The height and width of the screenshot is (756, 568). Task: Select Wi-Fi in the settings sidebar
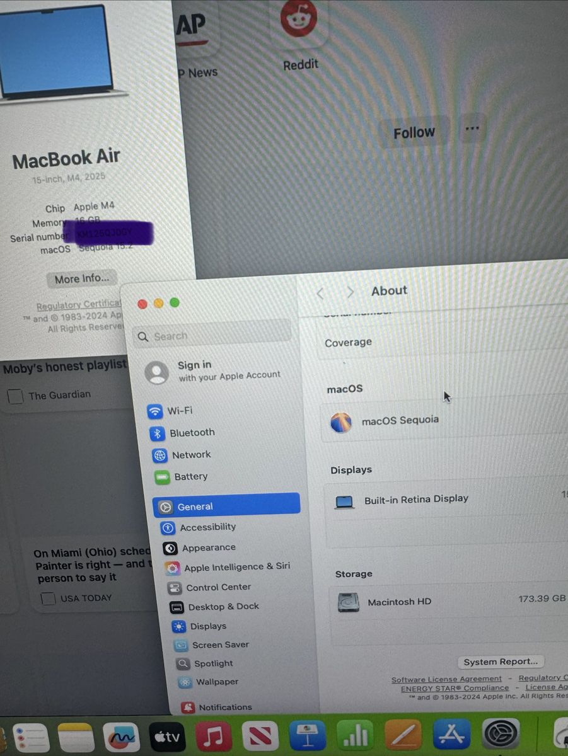coord(179,411)
